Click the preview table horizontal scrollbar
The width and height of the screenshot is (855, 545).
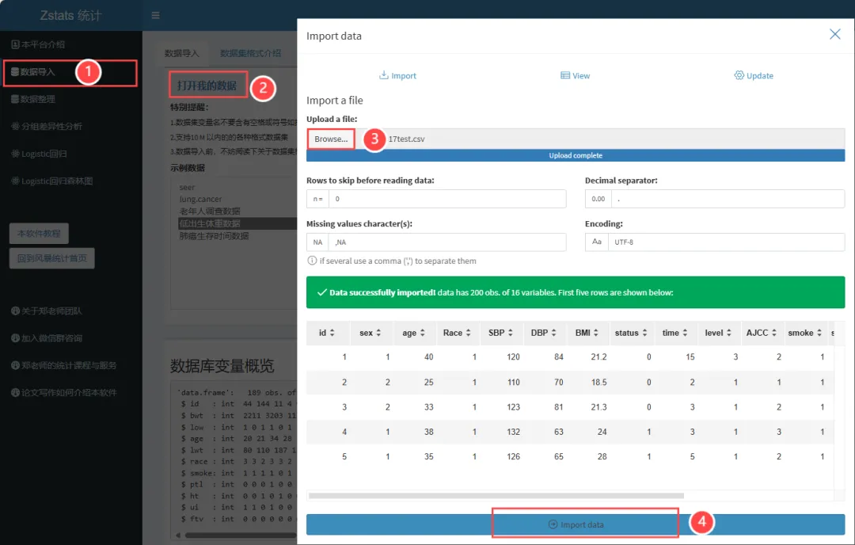coord(496,496)
